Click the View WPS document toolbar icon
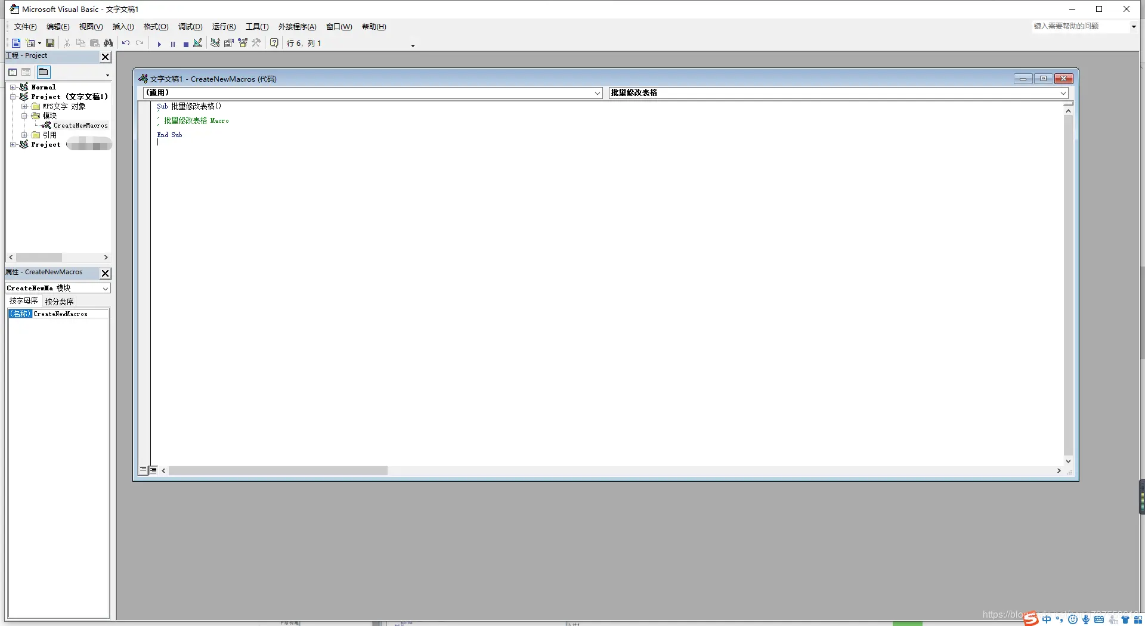The width and height of the screenshot is (1145, 626). coord(16,43)
